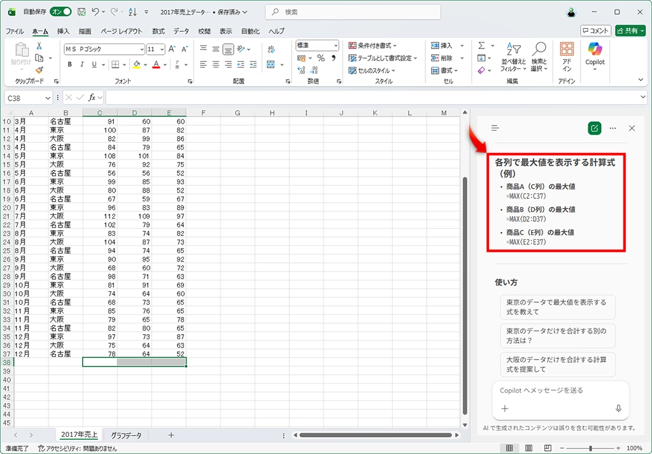Open the 挿入 ribbon tab
The width and height of the screenshot is (652, 454).
click(63, 31)
